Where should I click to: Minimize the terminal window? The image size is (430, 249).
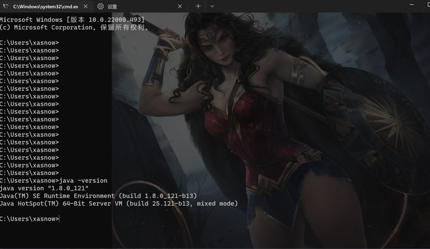pos(412,5)
